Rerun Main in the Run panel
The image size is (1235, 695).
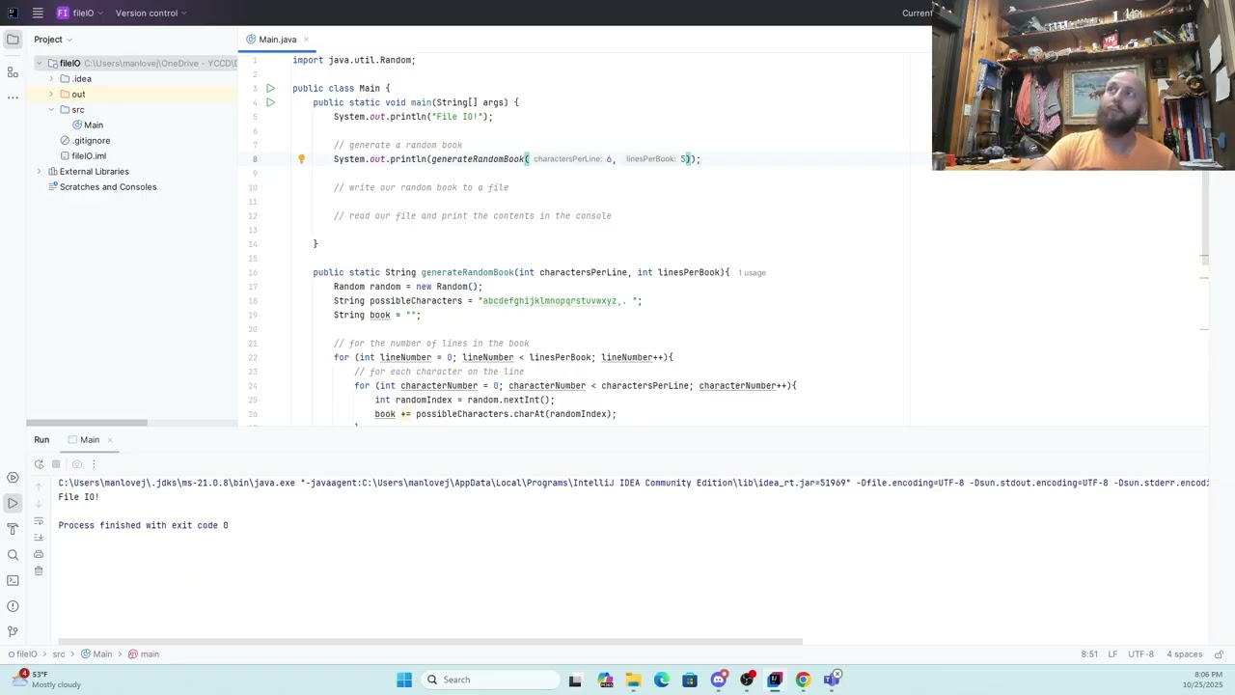pyautogui.click(x=39, y=464)
